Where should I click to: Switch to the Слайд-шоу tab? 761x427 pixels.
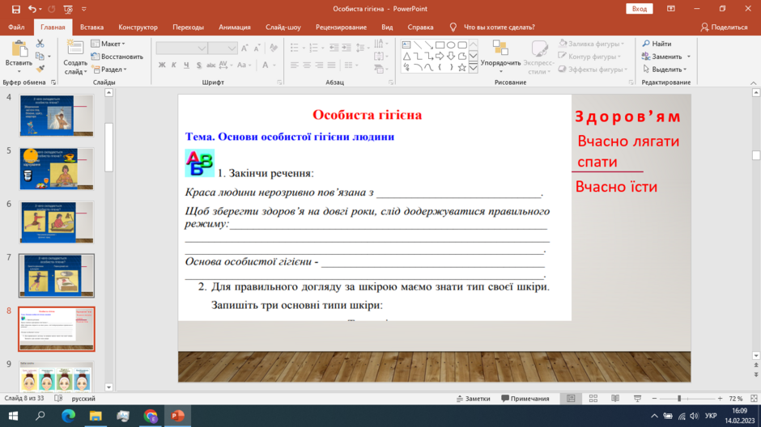tap(283, 27)
